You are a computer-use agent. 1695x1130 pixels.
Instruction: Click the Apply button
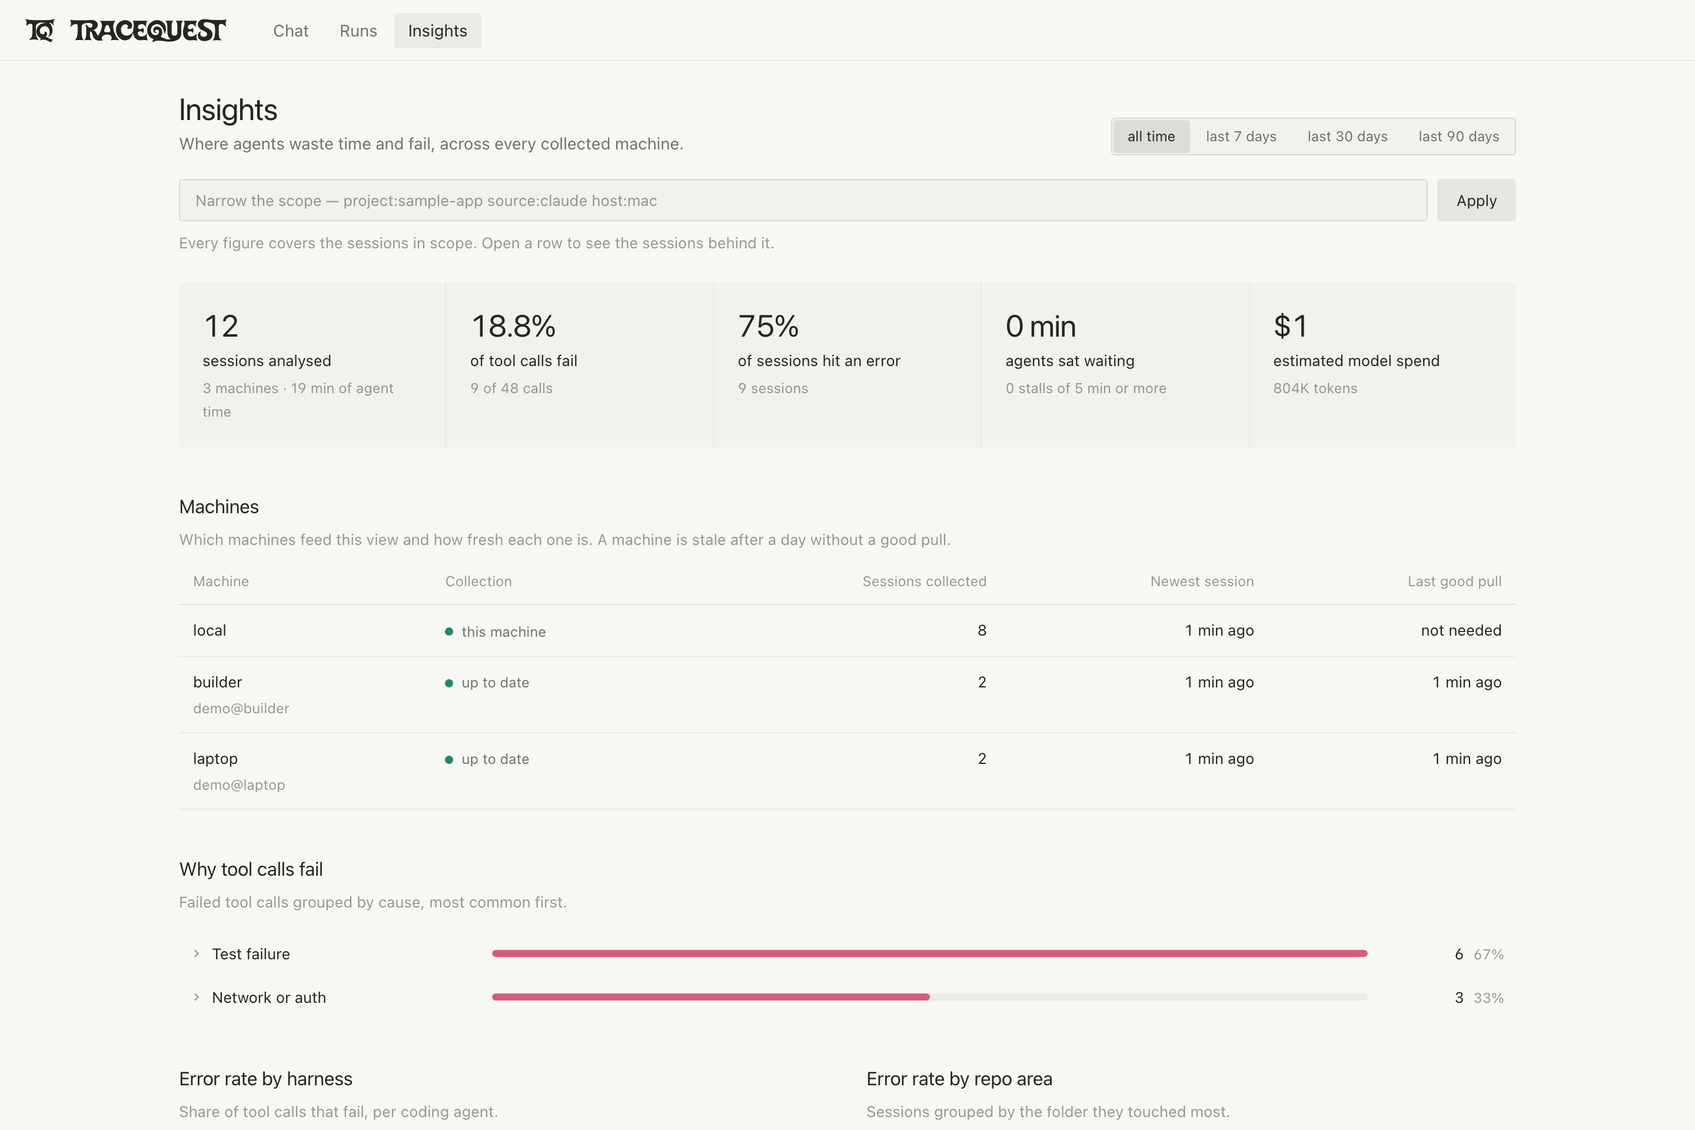click(1476, 200)
